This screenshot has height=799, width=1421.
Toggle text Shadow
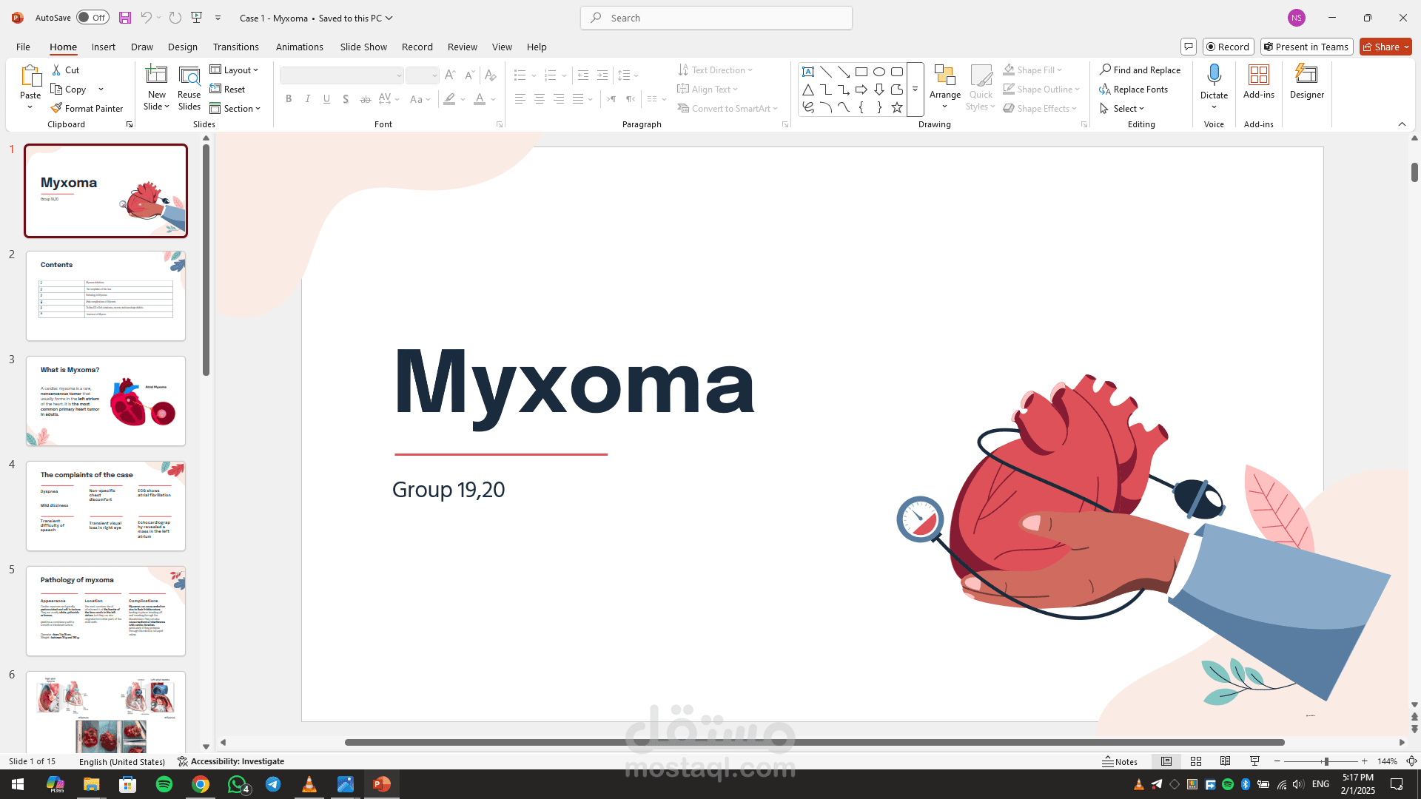pos(346,99)
